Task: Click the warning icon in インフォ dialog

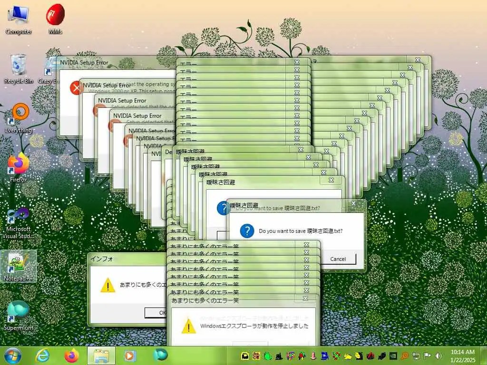Action: point(108,285)
